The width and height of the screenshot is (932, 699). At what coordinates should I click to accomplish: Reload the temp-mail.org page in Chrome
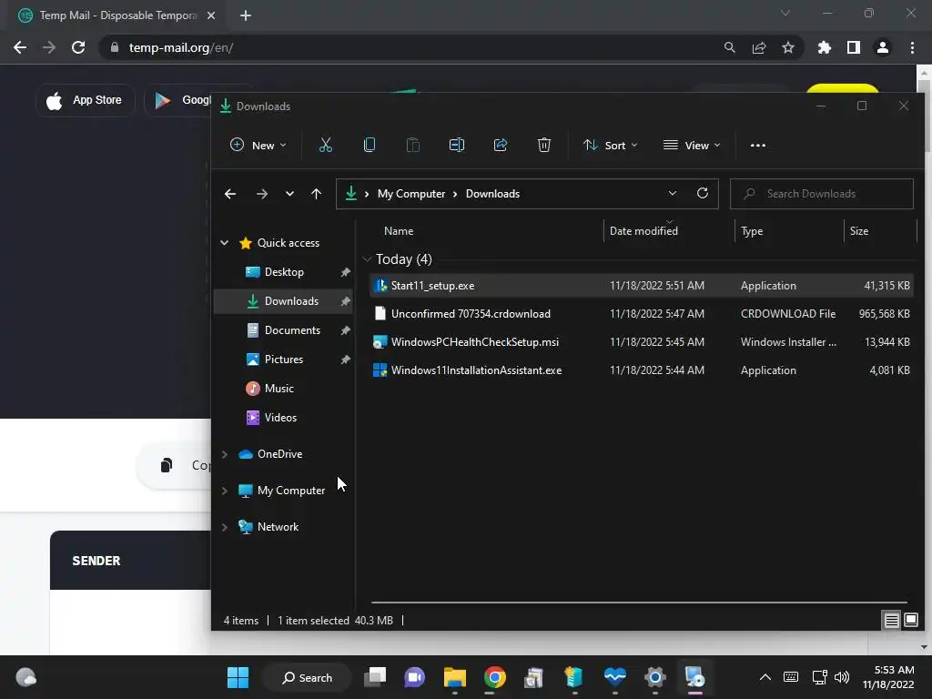[78, 47]
